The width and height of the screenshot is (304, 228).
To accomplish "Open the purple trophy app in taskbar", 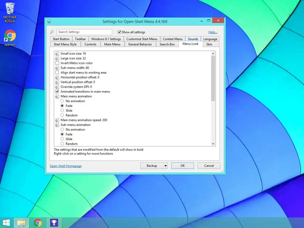I will 54,222.
